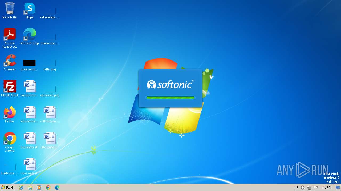Click the Softonic green progress bar
Screen dimensions: 341x191
click(170, 98)
